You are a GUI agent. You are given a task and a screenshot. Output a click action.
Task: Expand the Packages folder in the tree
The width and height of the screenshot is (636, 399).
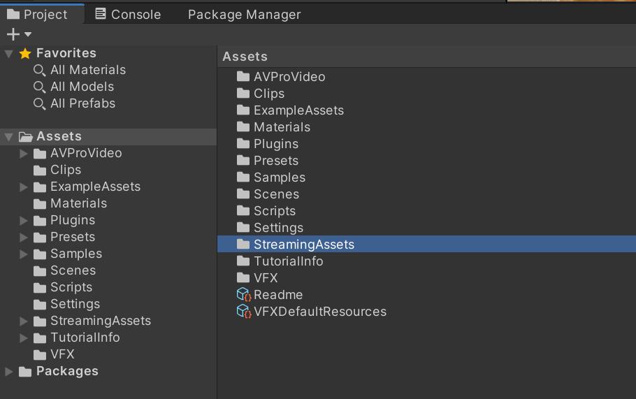coord(8,372)
